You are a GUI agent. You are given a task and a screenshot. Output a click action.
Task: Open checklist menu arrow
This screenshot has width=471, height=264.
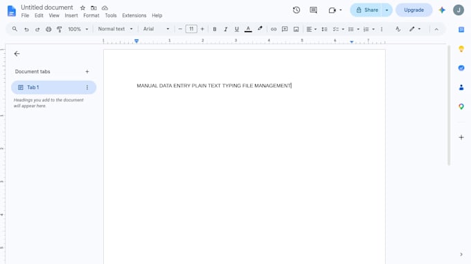point(343,29)
